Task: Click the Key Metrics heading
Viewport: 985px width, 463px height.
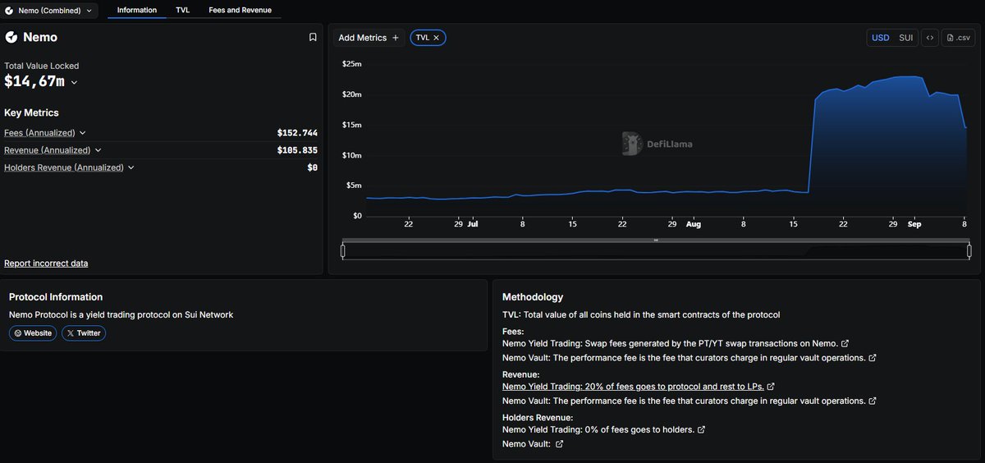Action: pos(31,112)
